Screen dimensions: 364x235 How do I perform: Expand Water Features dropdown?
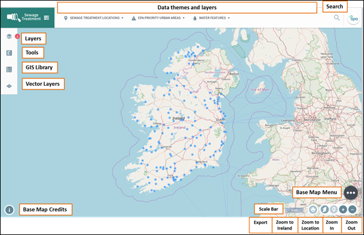coord(211,18)
